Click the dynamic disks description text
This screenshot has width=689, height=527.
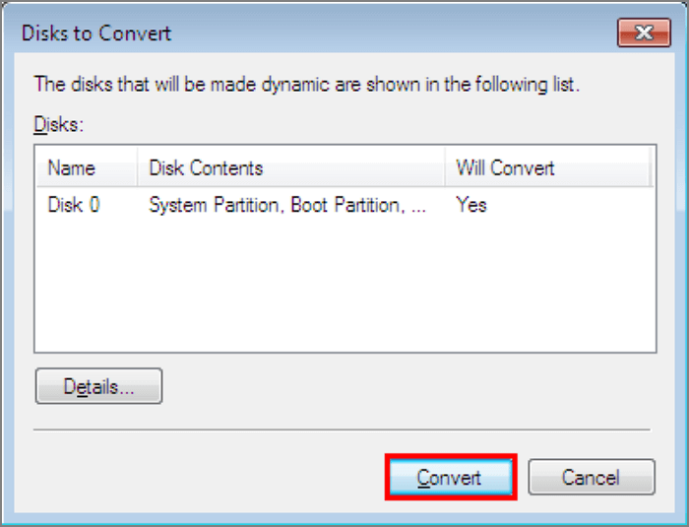click(307, 84)
